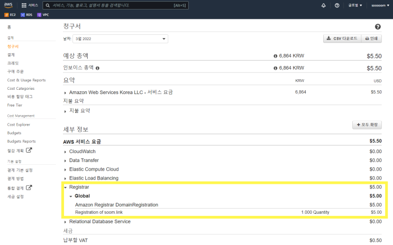Open 결제 in billing sidebar
The width and height of the screenshot is (393, 245).
(x=11, y=55)
